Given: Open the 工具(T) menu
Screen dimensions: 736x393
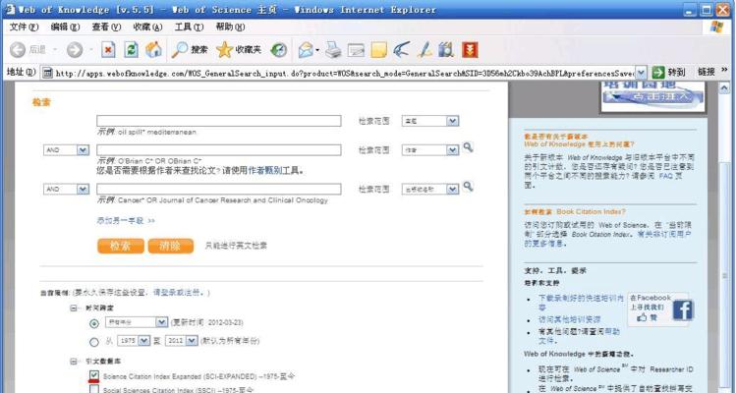Looking at the screenshot, I should click(x=190, y=27).
